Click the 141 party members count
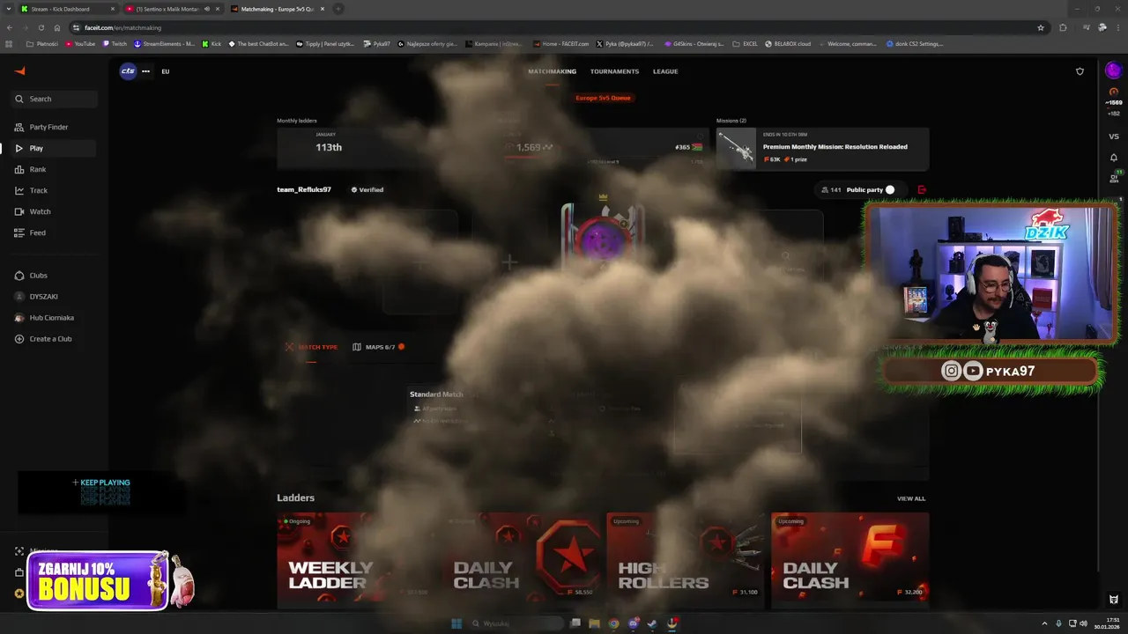 click(x=831, y=189)
